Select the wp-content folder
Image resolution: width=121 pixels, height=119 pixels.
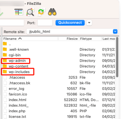[x=59, y=66]
